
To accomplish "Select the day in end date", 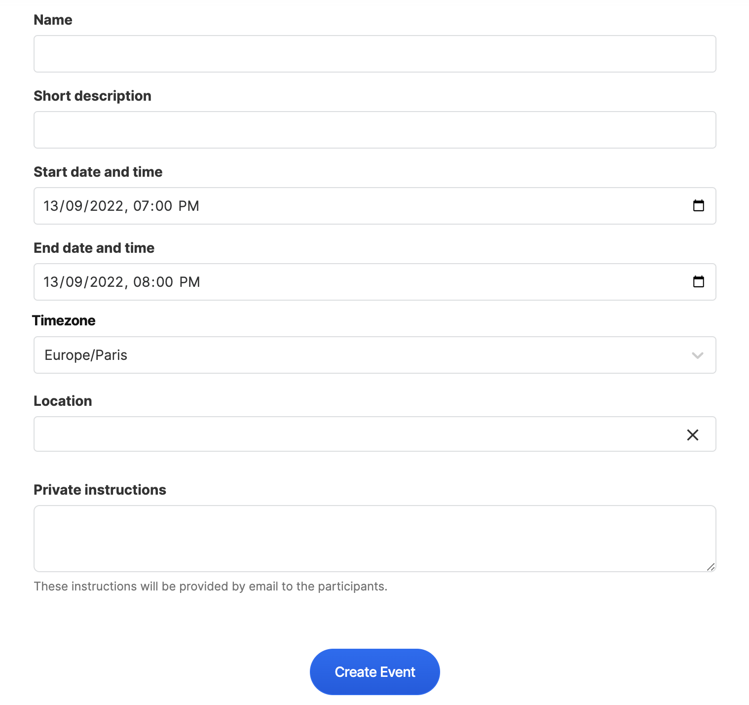I will [x=51, y=282].
